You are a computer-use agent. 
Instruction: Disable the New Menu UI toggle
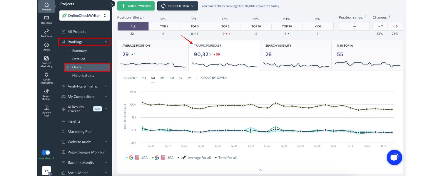46,152
